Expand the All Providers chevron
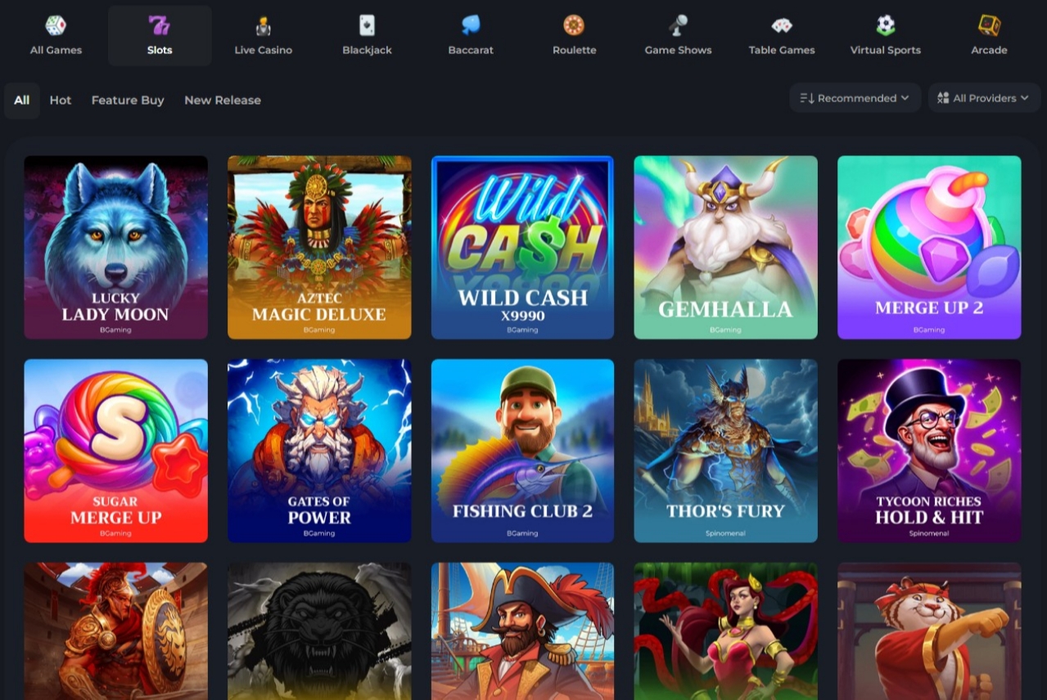1047x700 pixels. pos(1024,98)
